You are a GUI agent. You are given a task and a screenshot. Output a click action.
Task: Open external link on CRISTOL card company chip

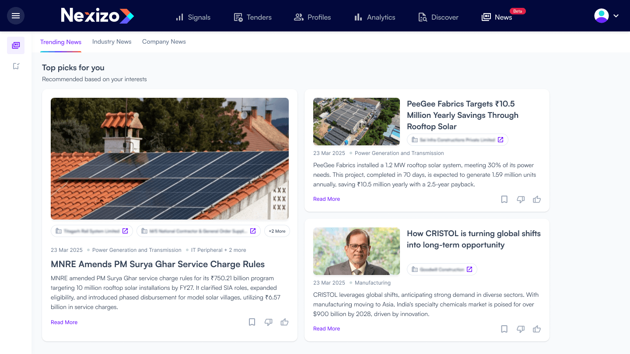tap(469, 269)
